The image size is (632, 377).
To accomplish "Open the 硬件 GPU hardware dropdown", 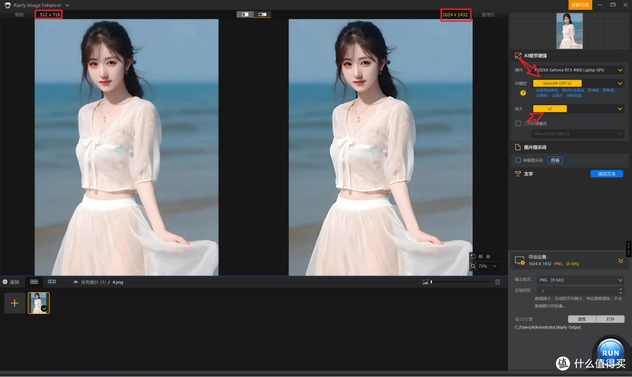I will pyautogui.click(x=578, y=70).
